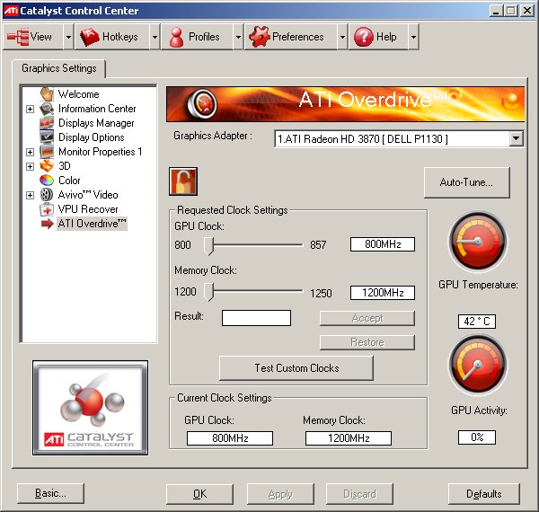Open the Graphics Adapter dropdown
This screenshot has width=539, height=512.
pyautogui.click(x=516, y=138)
